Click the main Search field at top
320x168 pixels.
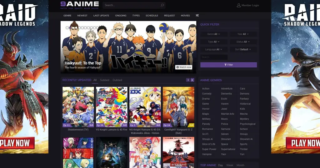[134, 5]
